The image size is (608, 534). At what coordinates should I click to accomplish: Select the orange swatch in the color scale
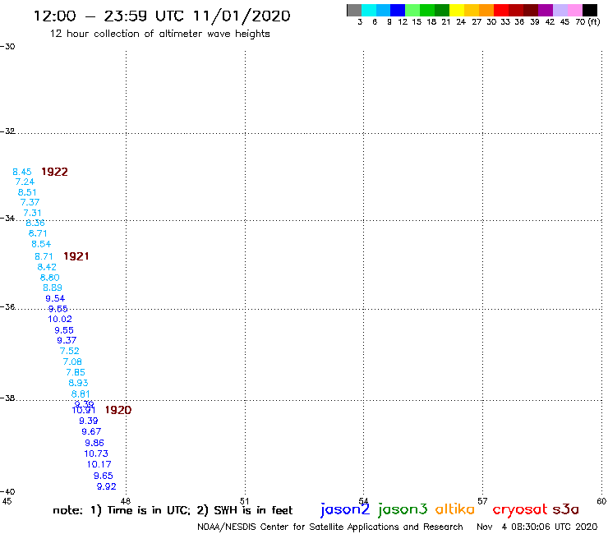[486, 10]
